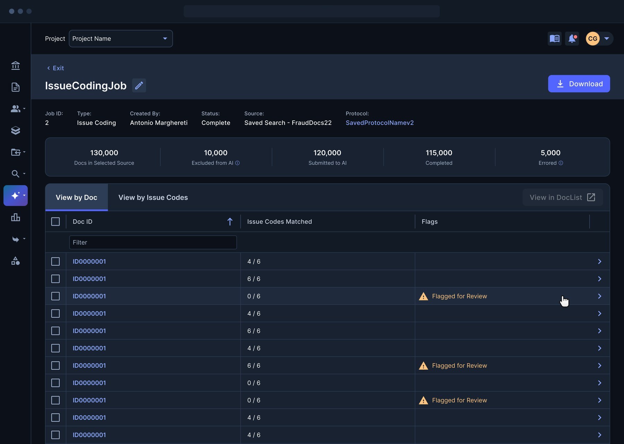Switch to View by Issue Codes tab

coord(153,197)
